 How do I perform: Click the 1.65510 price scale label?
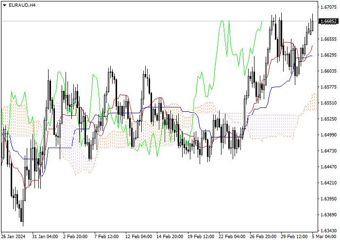tap(329, 103)
